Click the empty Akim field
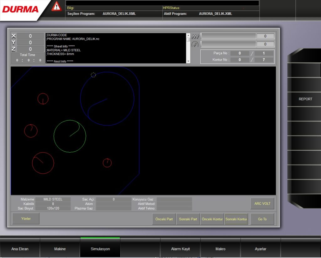This screenshot has height=258, width=321. [x=113, y=204]
